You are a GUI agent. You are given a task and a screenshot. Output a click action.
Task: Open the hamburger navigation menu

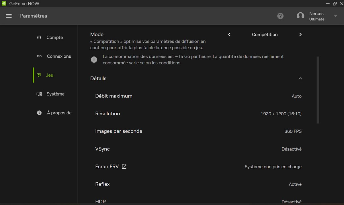pyautogui.click(x=9, y=16)
